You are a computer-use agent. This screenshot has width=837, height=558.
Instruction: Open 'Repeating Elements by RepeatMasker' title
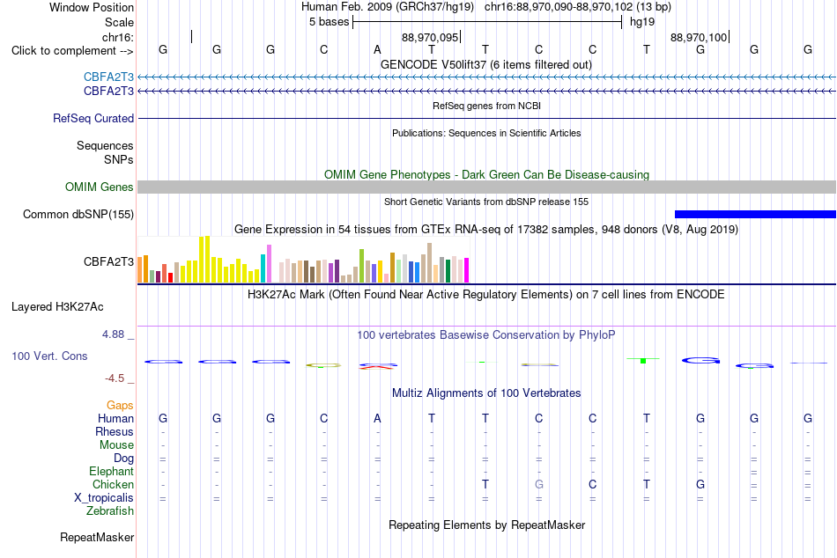[x=486, y=525]
